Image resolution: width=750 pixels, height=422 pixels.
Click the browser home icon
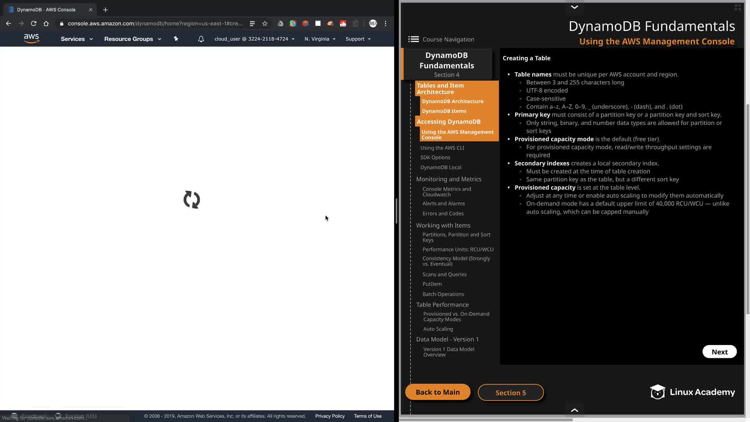coord(46,23)
